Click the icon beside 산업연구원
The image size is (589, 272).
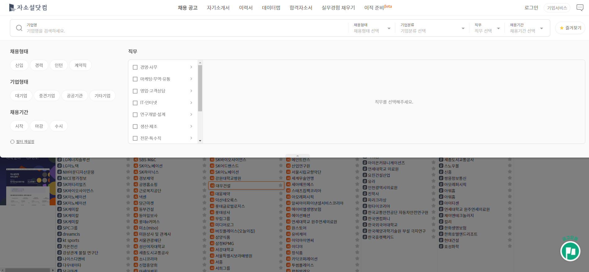point(288,166)
